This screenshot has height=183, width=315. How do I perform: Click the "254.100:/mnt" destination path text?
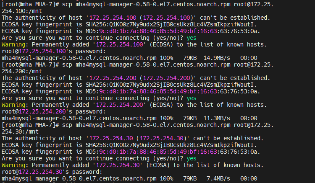click(22, 11)
